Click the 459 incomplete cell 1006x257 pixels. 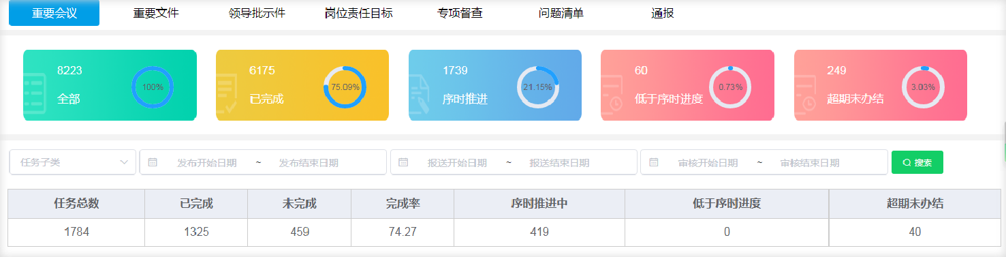(299, 232)
